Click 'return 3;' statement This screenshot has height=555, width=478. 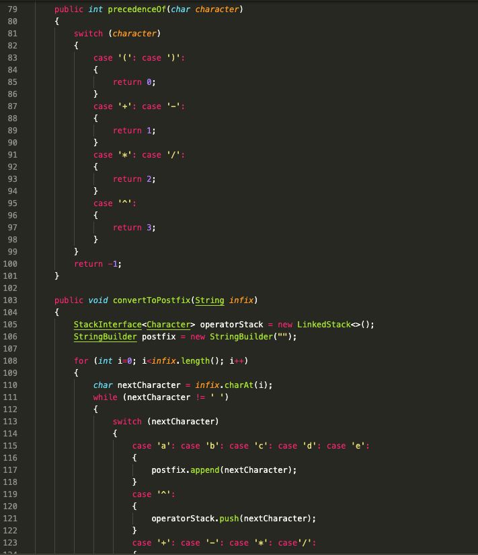click(x=134, y=228)
